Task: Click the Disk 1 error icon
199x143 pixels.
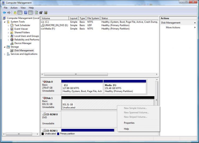Action: pyautogui.click(x=44, y=98)
